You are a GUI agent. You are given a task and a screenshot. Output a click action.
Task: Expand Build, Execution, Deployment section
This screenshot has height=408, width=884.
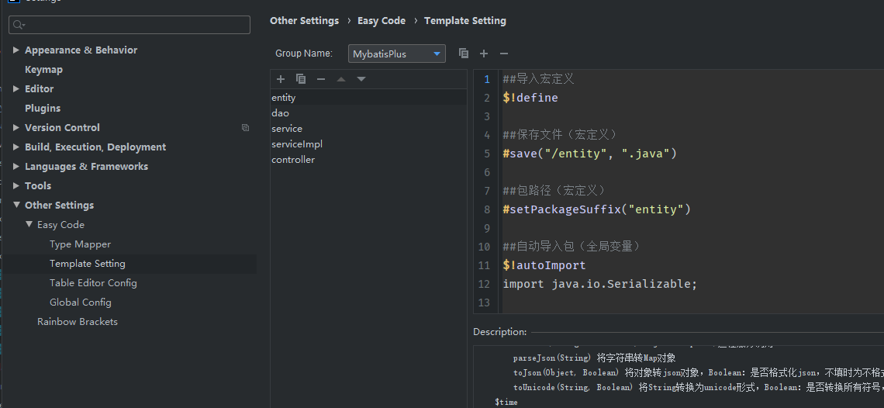click(16, 147)
